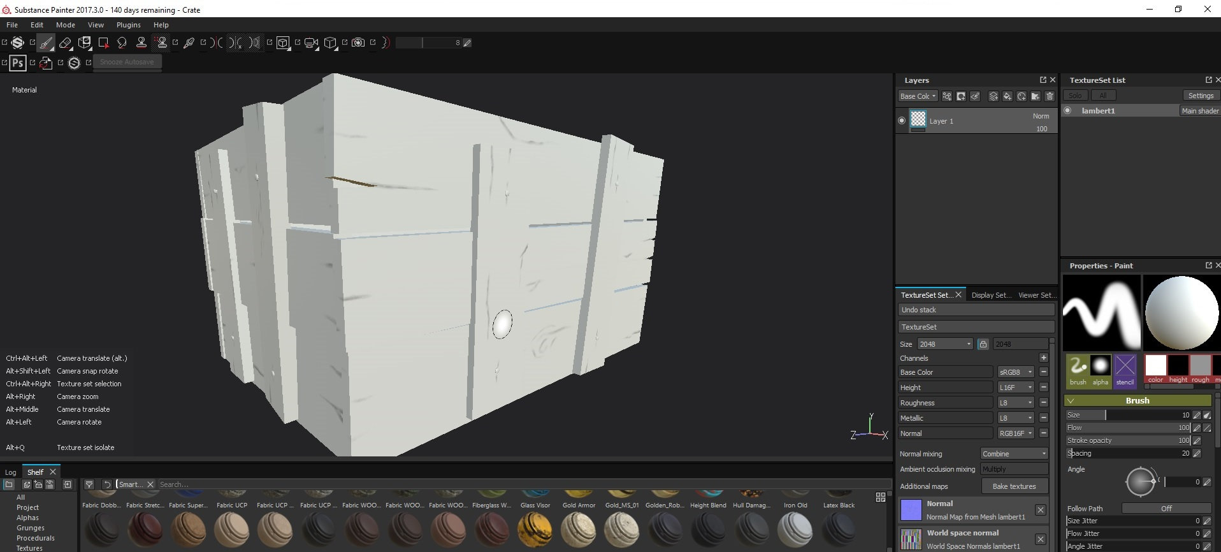Toggle pen pressure for Flow
The image size is (1221, 552).
click(x=1197, y=428)
